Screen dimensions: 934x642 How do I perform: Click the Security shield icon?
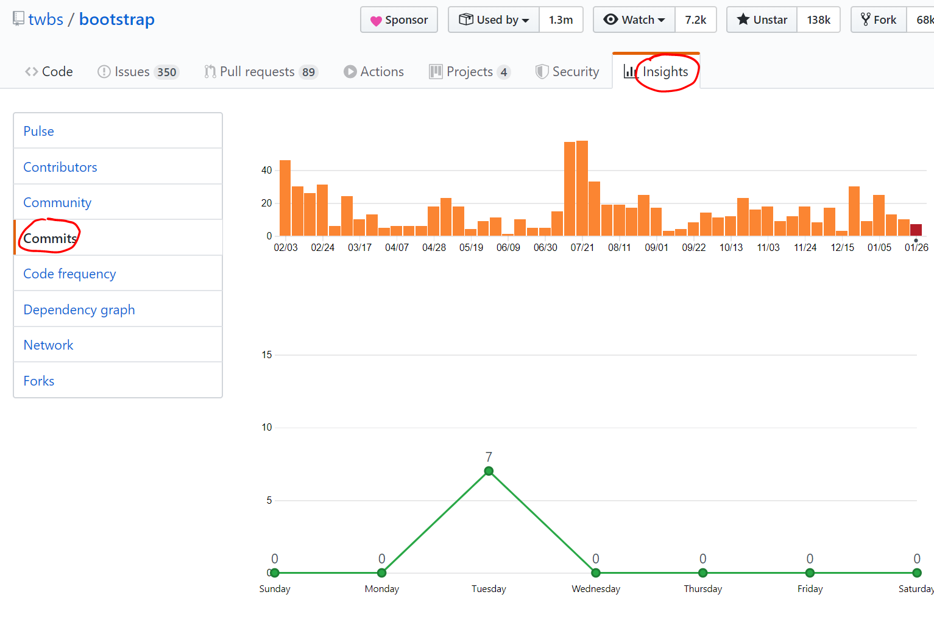pos(542,72)
